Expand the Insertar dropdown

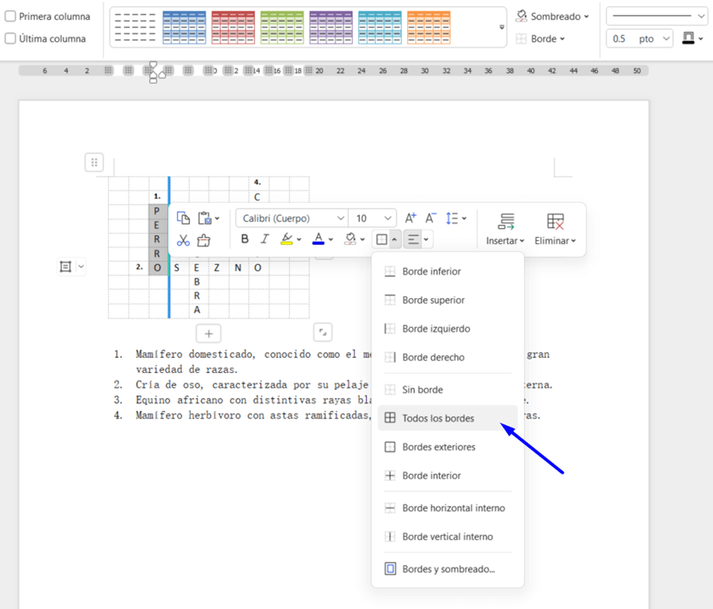pyautogui.click(x=505, y=241)
